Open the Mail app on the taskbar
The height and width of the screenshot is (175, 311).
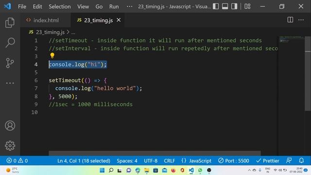(164, 170)
